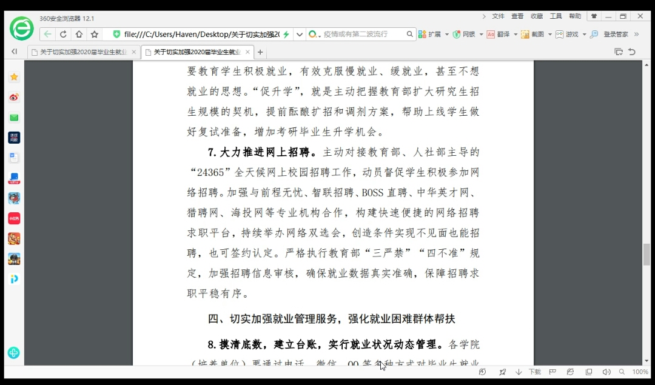Expand the address bar dropdown arrow
The width and height of the screenshot is (655, 385).
(299, 35)
